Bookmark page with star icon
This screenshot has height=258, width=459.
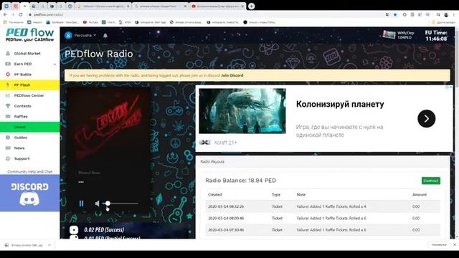tap(395, 14)
